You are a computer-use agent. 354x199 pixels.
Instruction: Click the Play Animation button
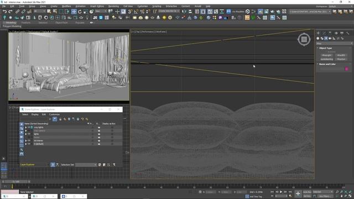[x=281, y=192]
